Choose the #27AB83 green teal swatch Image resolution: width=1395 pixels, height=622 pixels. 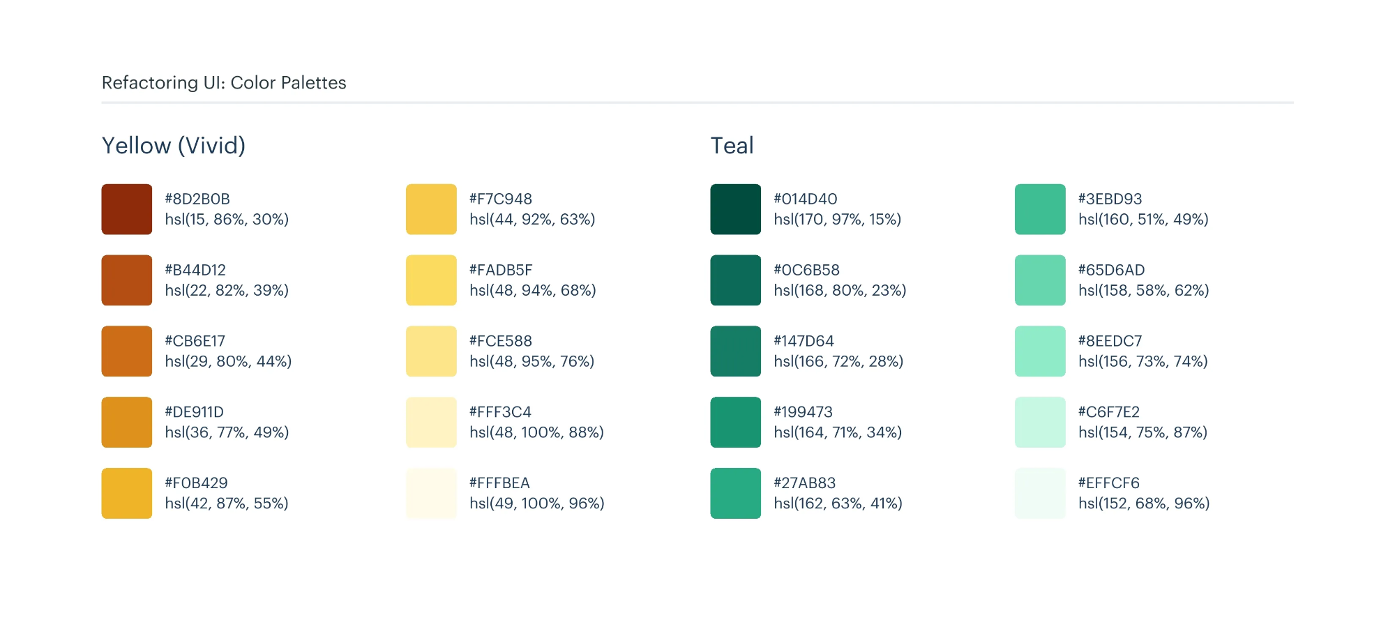click(x=736, y=493)
